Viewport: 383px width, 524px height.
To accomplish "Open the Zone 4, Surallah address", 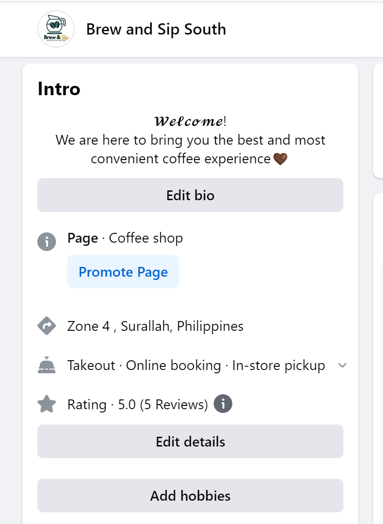I will (x=155, y=326).
